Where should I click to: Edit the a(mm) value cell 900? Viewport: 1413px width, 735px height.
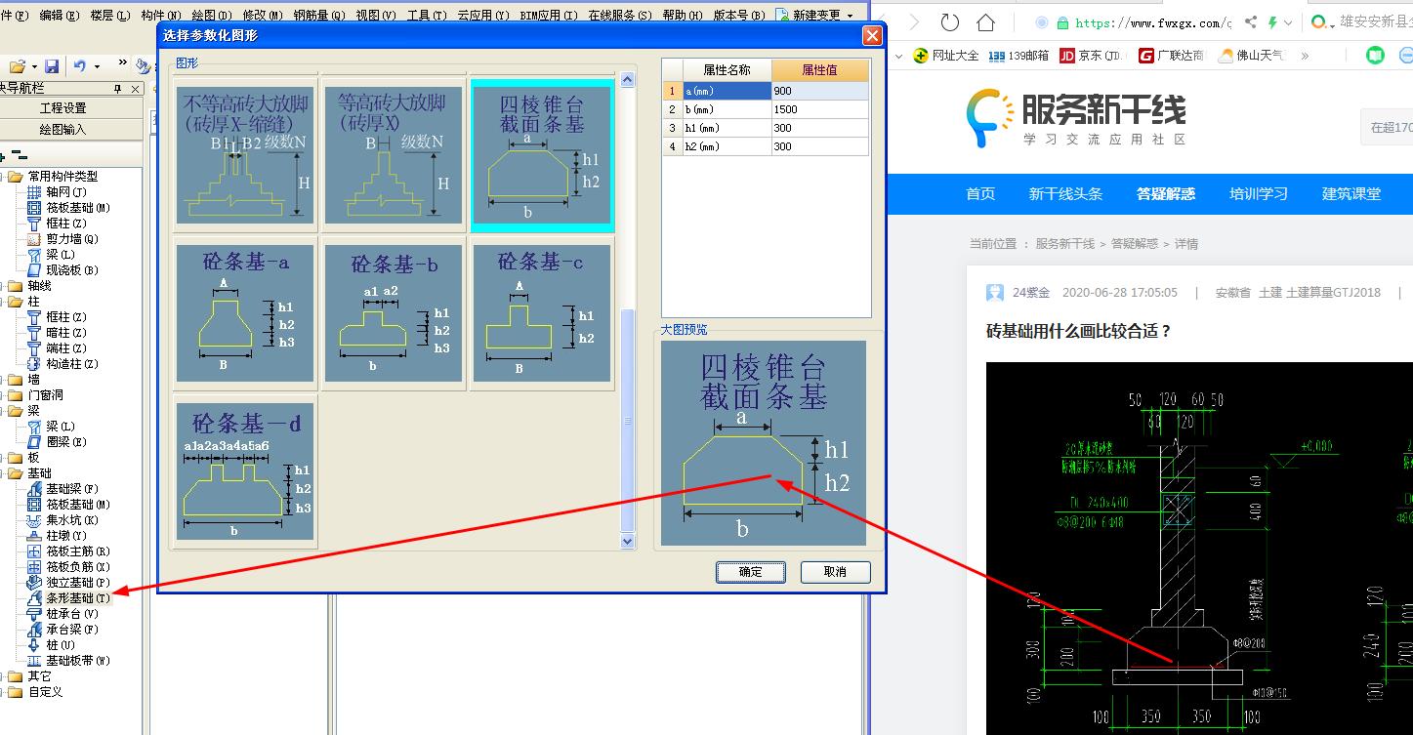pos(819,91)
